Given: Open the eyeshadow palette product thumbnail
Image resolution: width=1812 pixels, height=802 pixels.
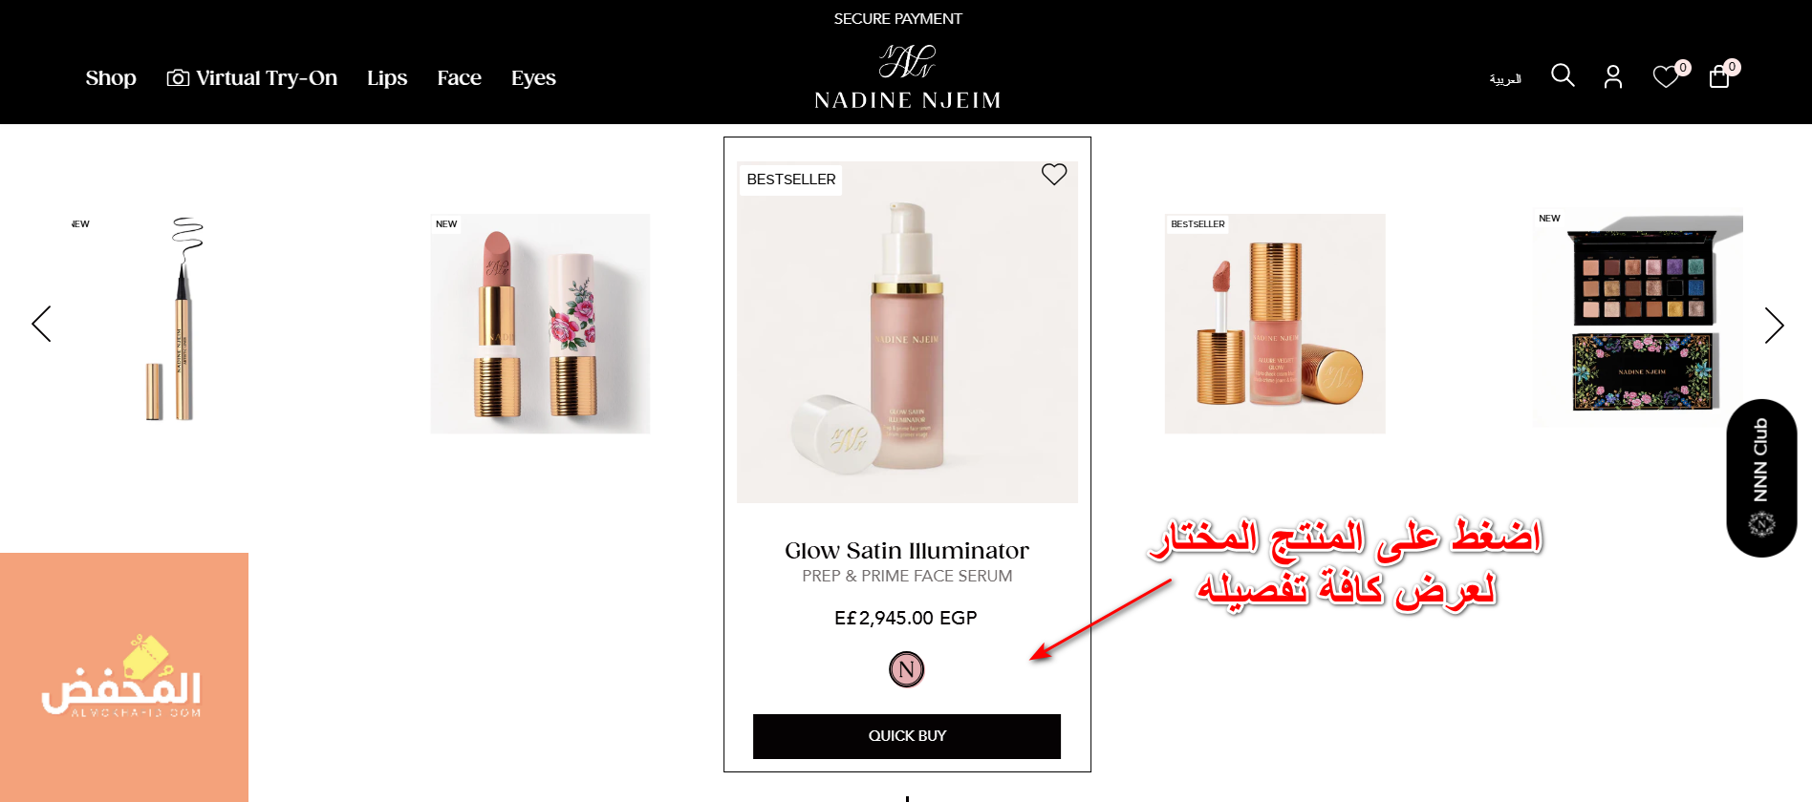Looking at the screenshot, I should coord(1638,318).
